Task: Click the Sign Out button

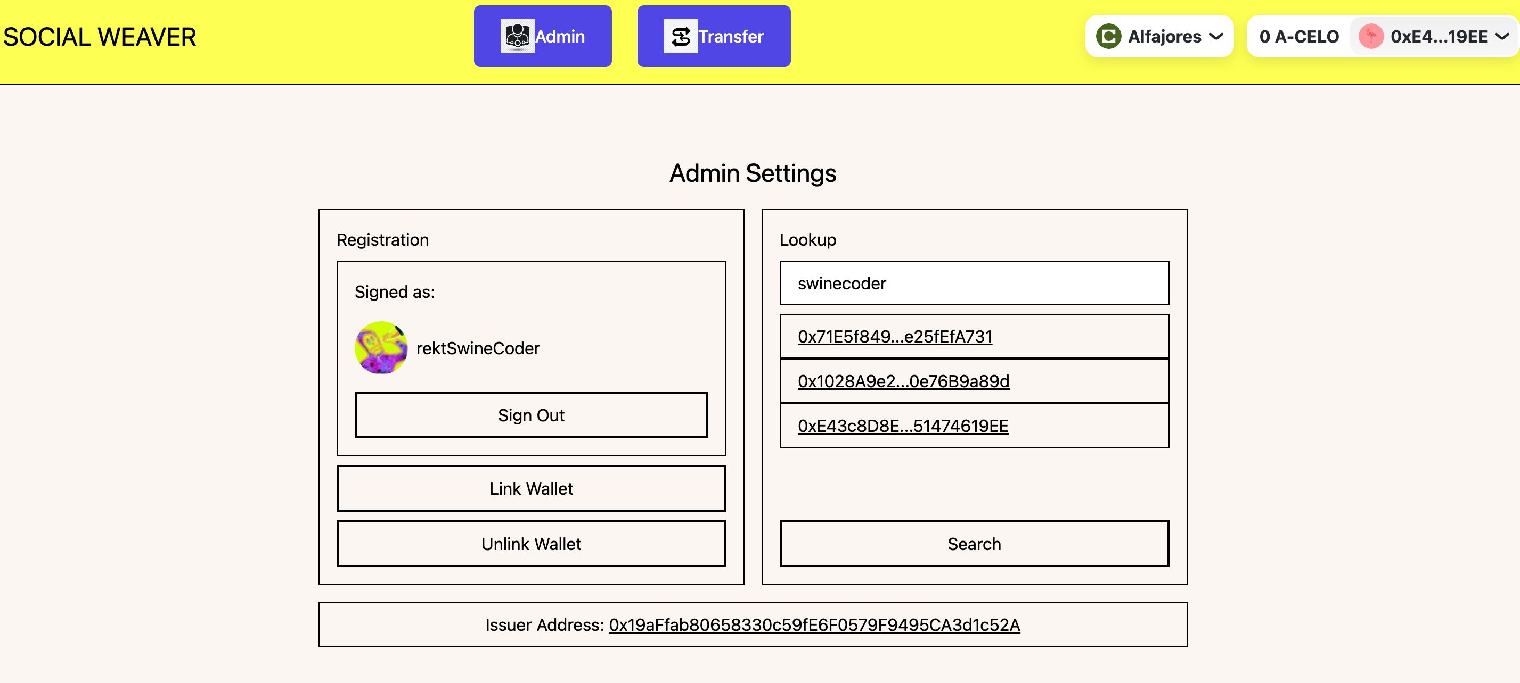Action: tap(530, 415)
